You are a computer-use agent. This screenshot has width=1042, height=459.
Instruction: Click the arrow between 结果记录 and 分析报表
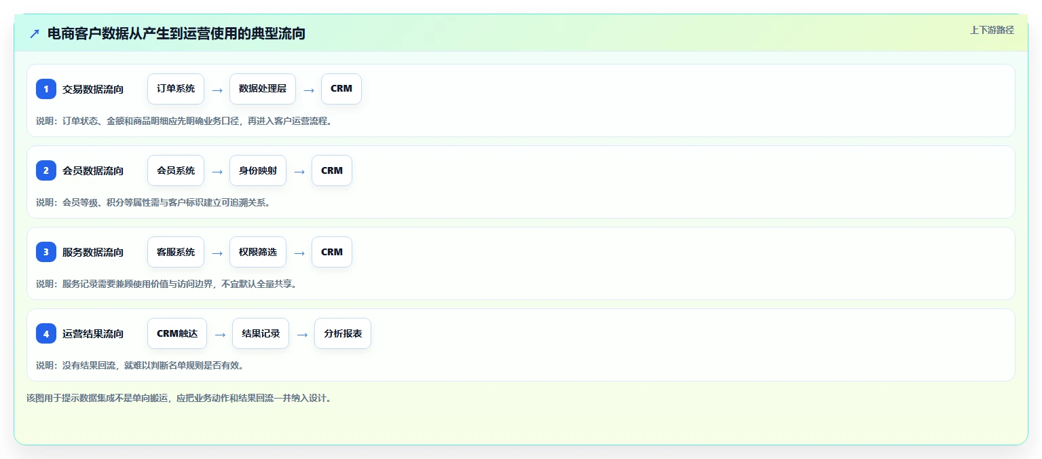(302, 334)
